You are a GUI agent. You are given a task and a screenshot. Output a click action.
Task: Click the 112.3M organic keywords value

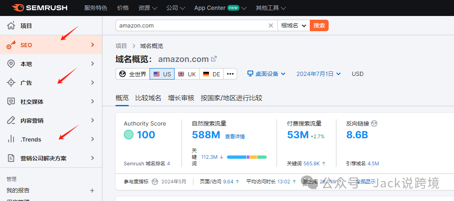pos(209,157)
